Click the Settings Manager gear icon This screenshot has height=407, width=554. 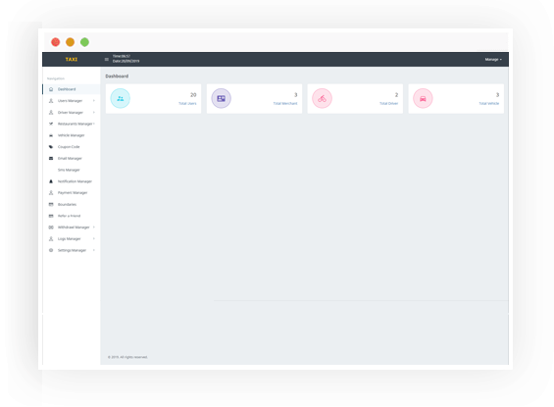(51, 250)
